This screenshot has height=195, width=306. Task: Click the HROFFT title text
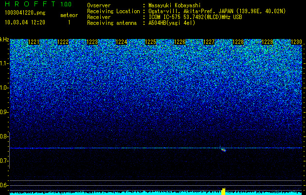click(x=30, y=4)
